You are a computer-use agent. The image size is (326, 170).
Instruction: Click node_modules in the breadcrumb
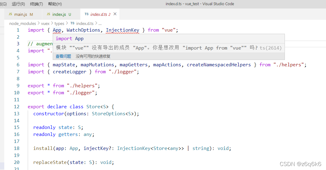23,23
